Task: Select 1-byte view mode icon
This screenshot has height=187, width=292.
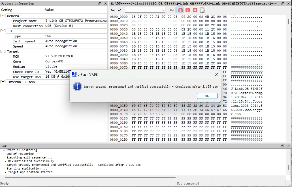Action: [180, 10]
